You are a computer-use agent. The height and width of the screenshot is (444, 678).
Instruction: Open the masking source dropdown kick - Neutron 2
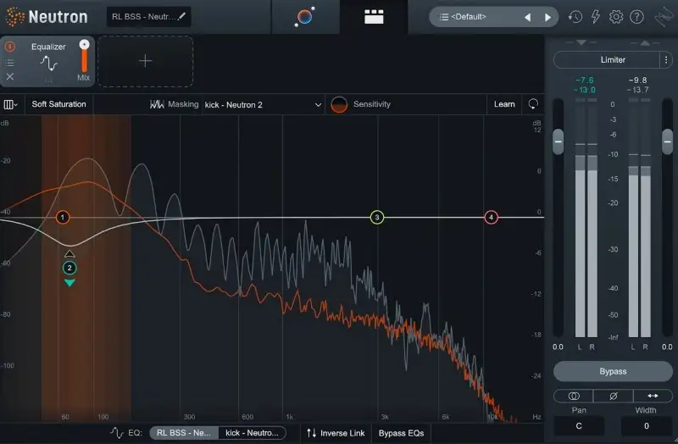(263, 104)
